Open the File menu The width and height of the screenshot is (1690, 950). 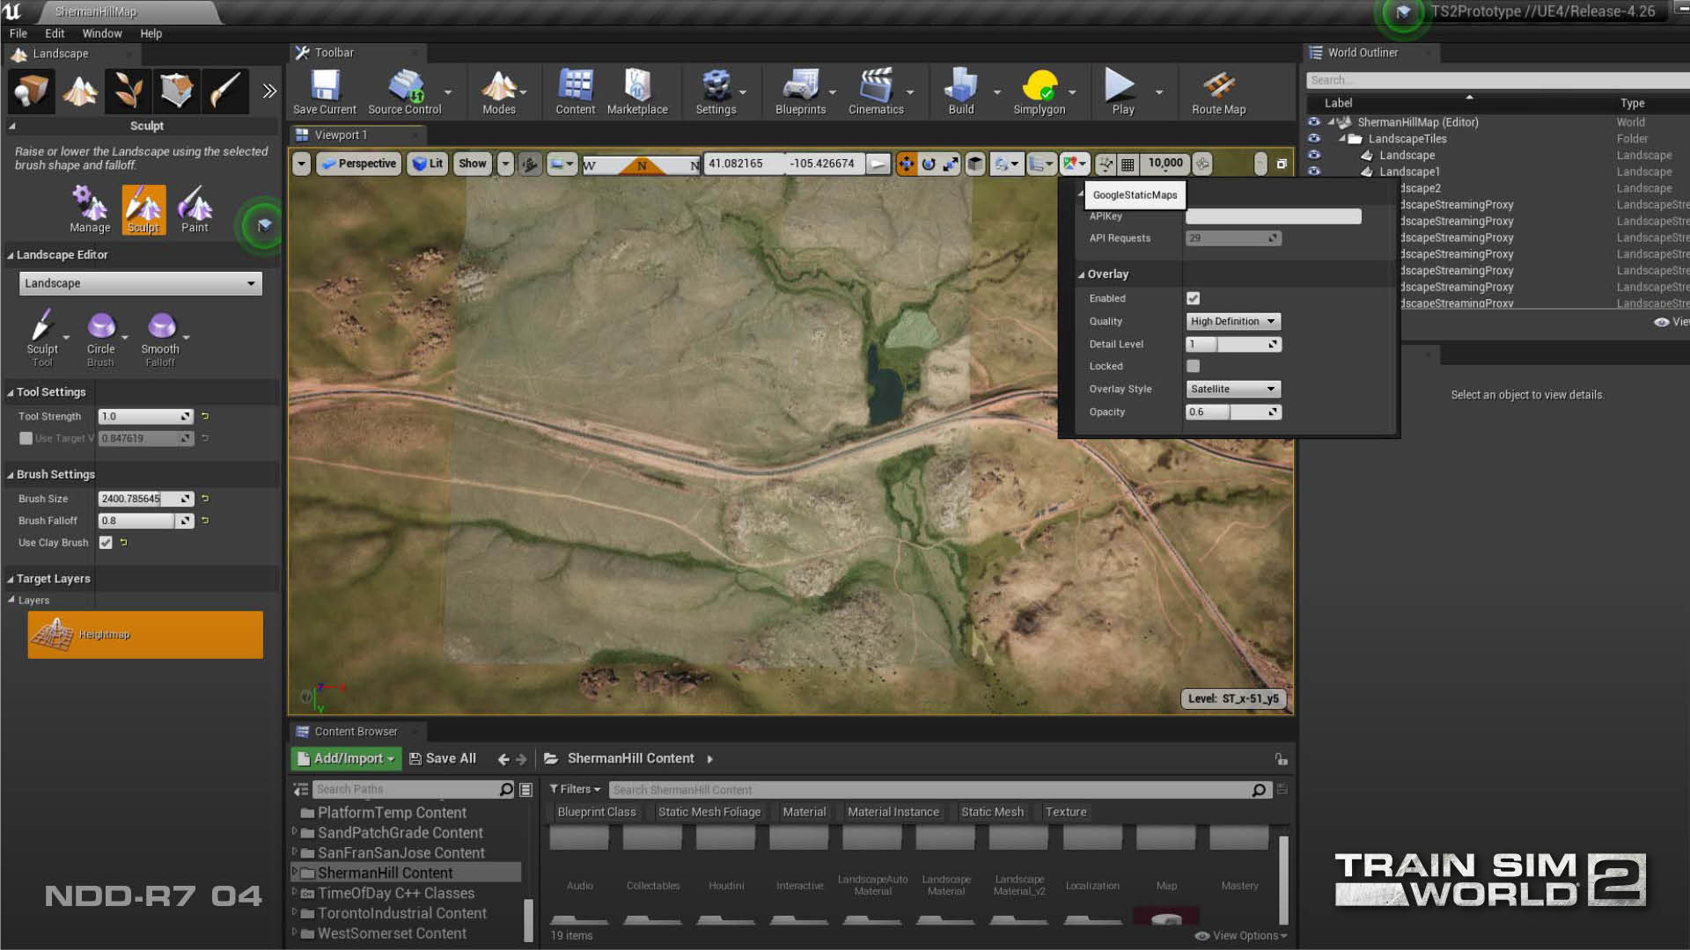point(18,33)
